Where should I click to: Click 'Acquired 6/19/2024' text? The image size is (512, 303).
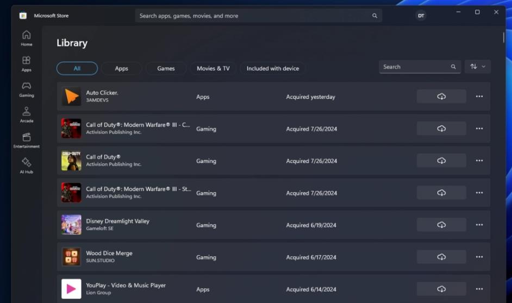pos(311,225)
